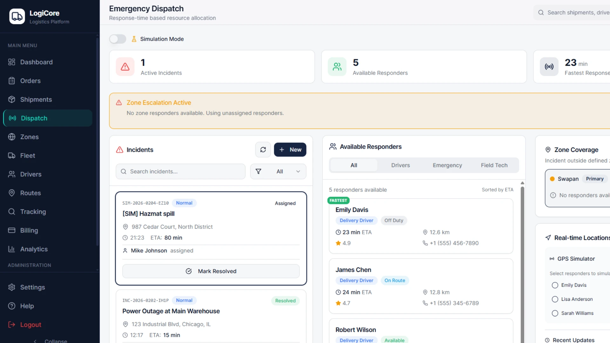Open the All incidents filter dropdown

point(278,171)
